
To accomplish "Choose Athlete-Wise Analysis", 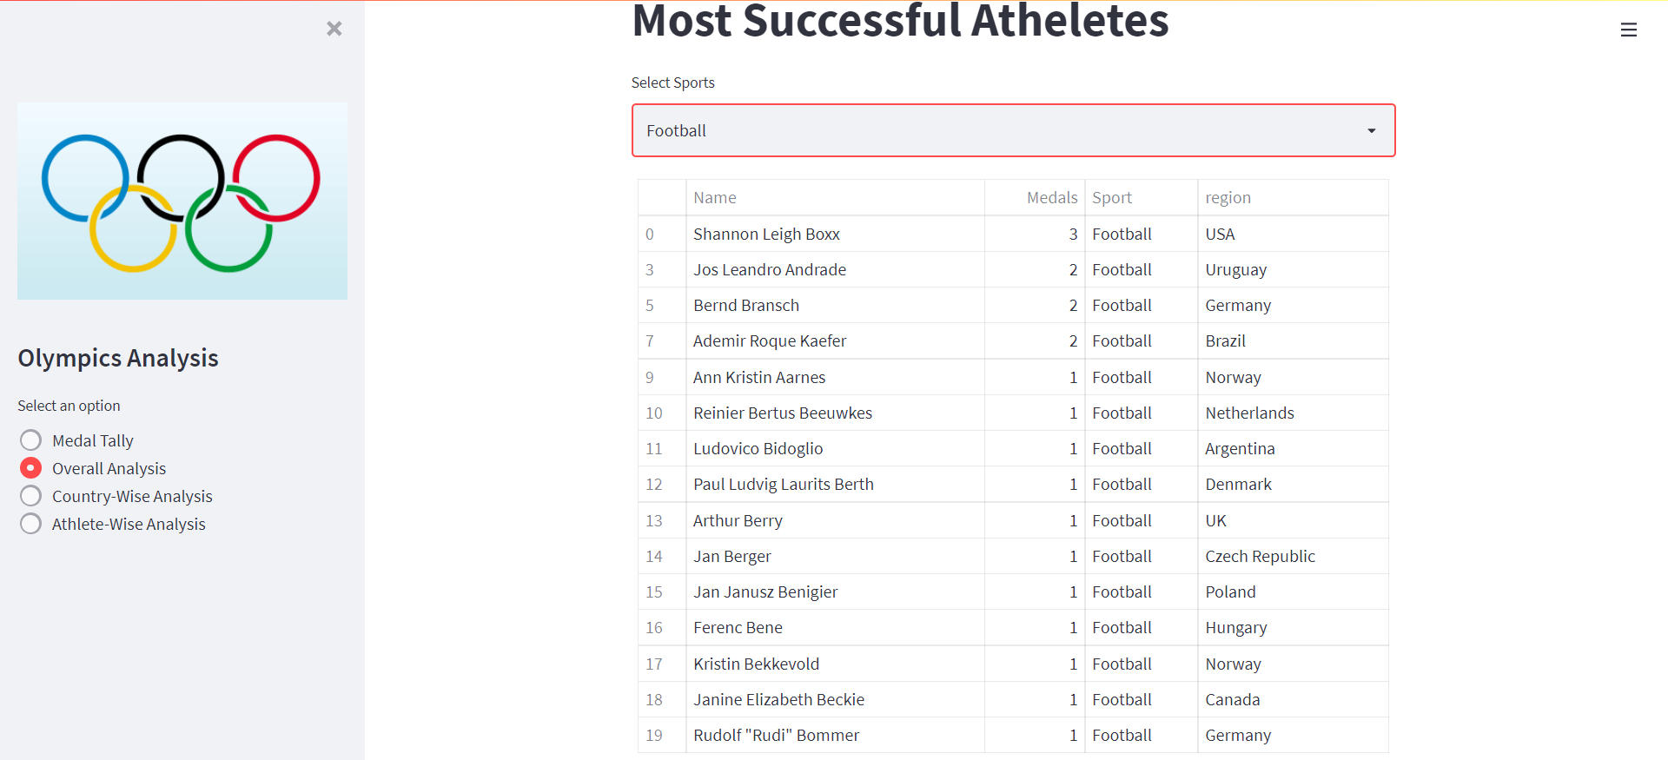I will [30, 523].
